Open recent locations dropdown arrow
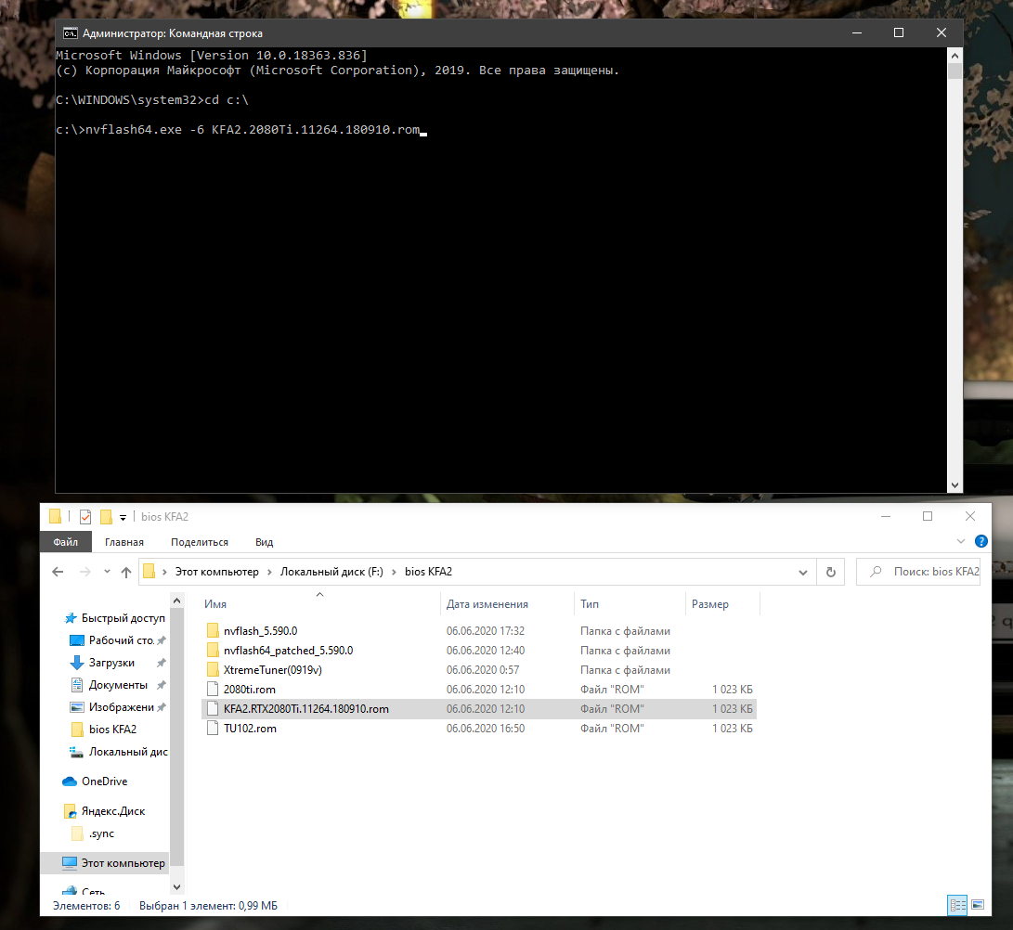Image resolution: width=1013 pixels, height=930 pixels. [108, 572]
